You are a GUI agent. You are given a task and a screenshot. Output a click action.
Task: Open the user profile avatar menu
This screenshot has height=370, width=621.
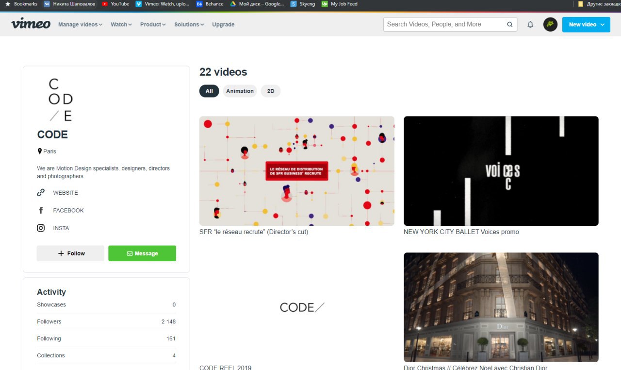pyautogui.click(x=550, y=24)
